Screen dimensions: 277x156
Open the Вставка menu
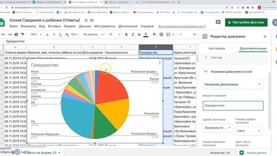click(x=54, y=26)
